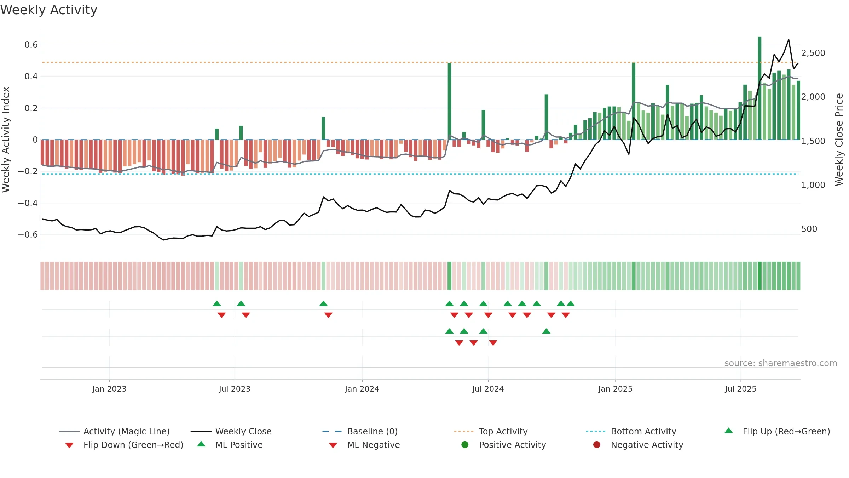Toggle the ML Positive legend entry
The image size is (849, 478).
click(230, 445)
